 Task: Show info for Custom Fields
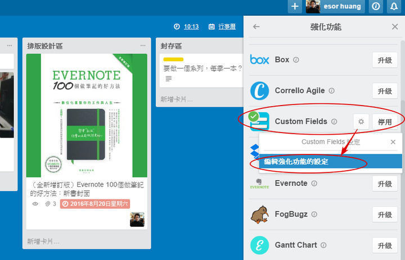[334, 121]
